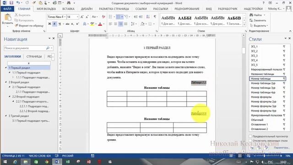Center the text in the Абзац group

[115, 24]
